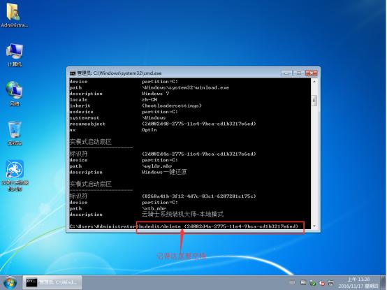Viewport: 387px width, 290px height.
Task: Click the Show Desktop strip at taskbar end
Action: tap(384, 282)
